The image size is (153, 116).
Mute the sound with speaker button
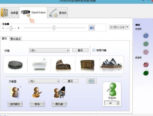(92, 28)
